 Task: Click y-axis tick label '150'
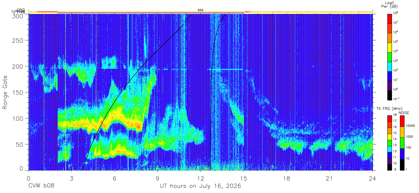18,92
